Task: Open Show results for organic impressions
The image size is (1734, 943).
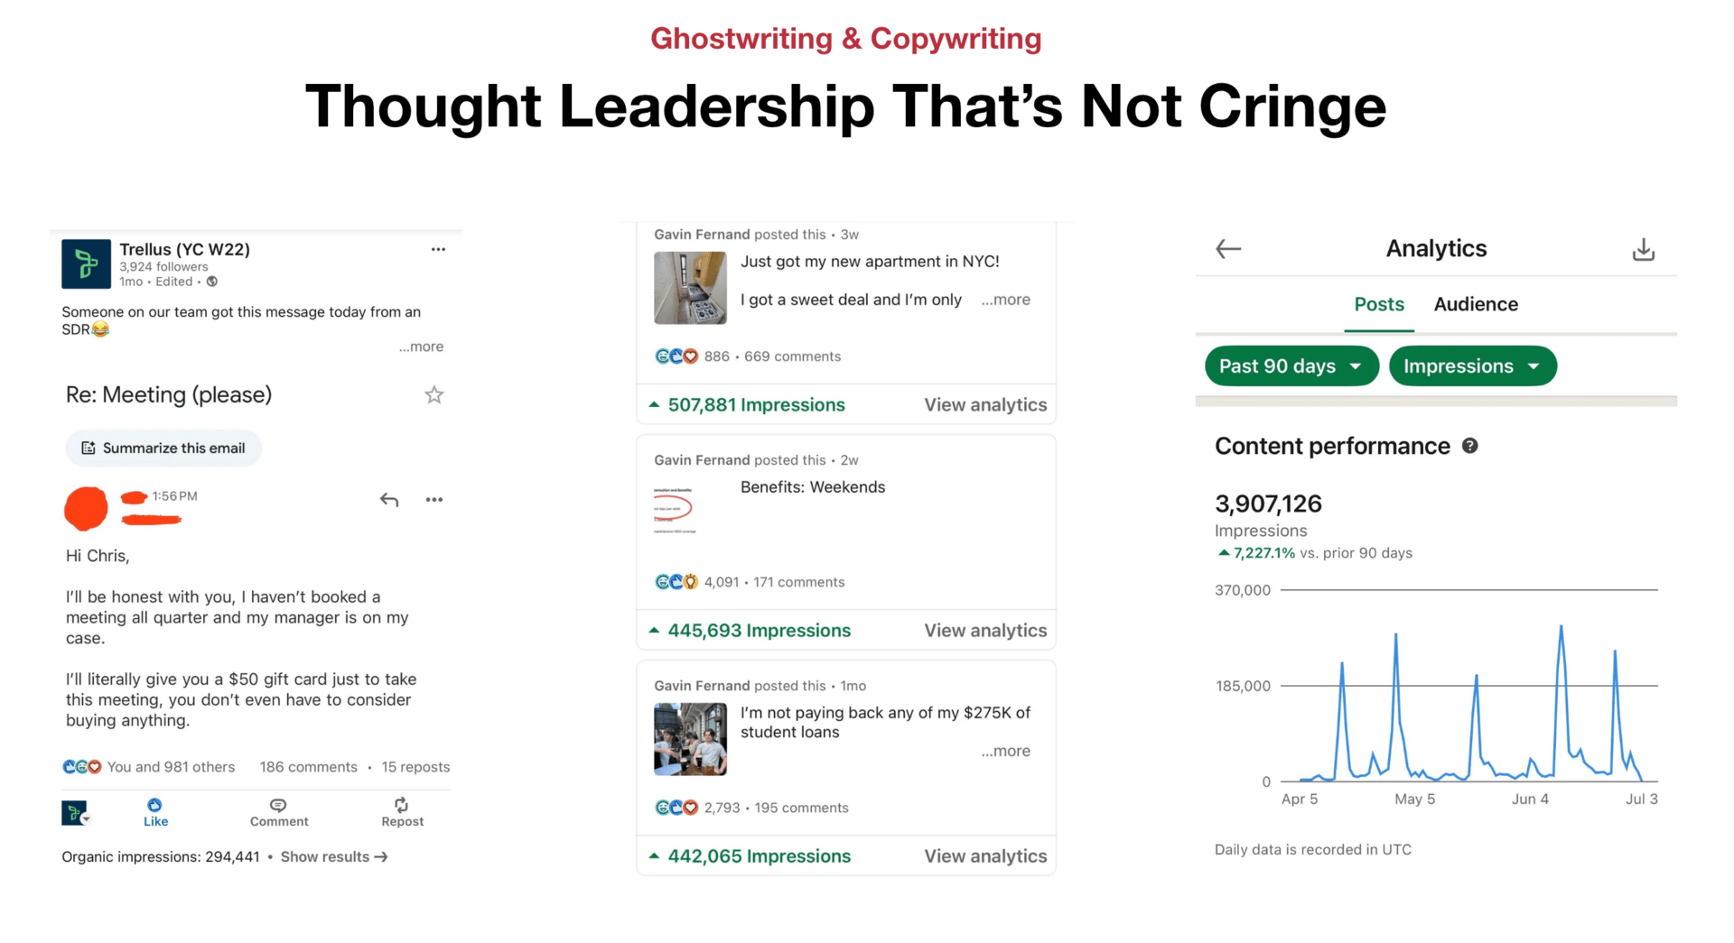Action: tap(334, 856)
